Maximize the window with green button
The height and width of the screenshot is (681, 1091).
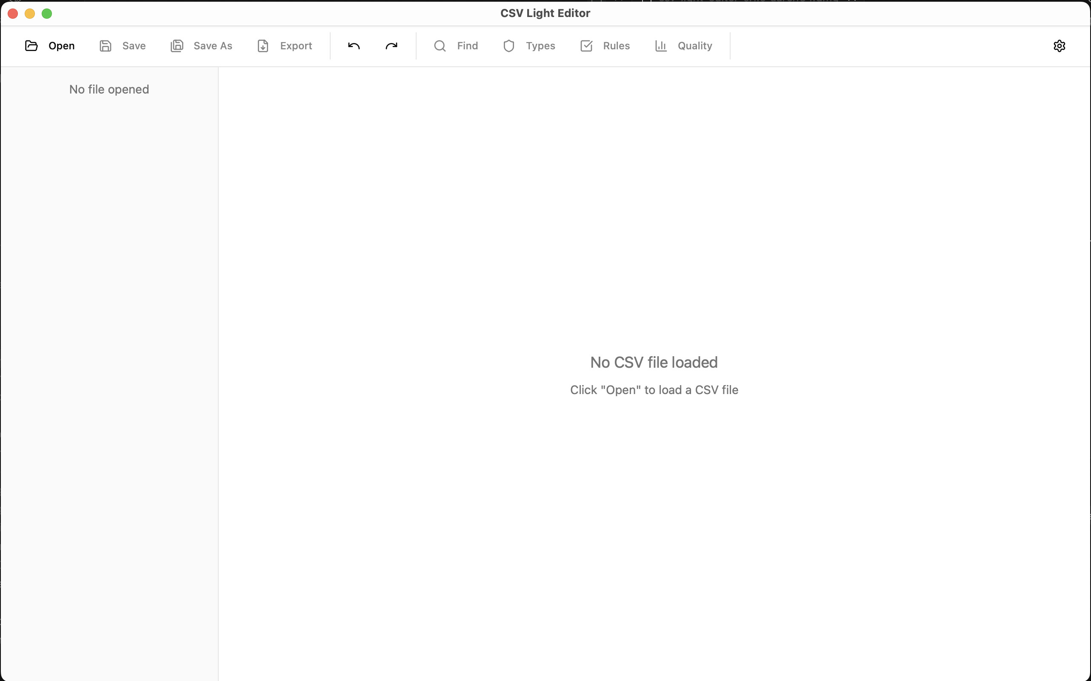pos(47,14)
